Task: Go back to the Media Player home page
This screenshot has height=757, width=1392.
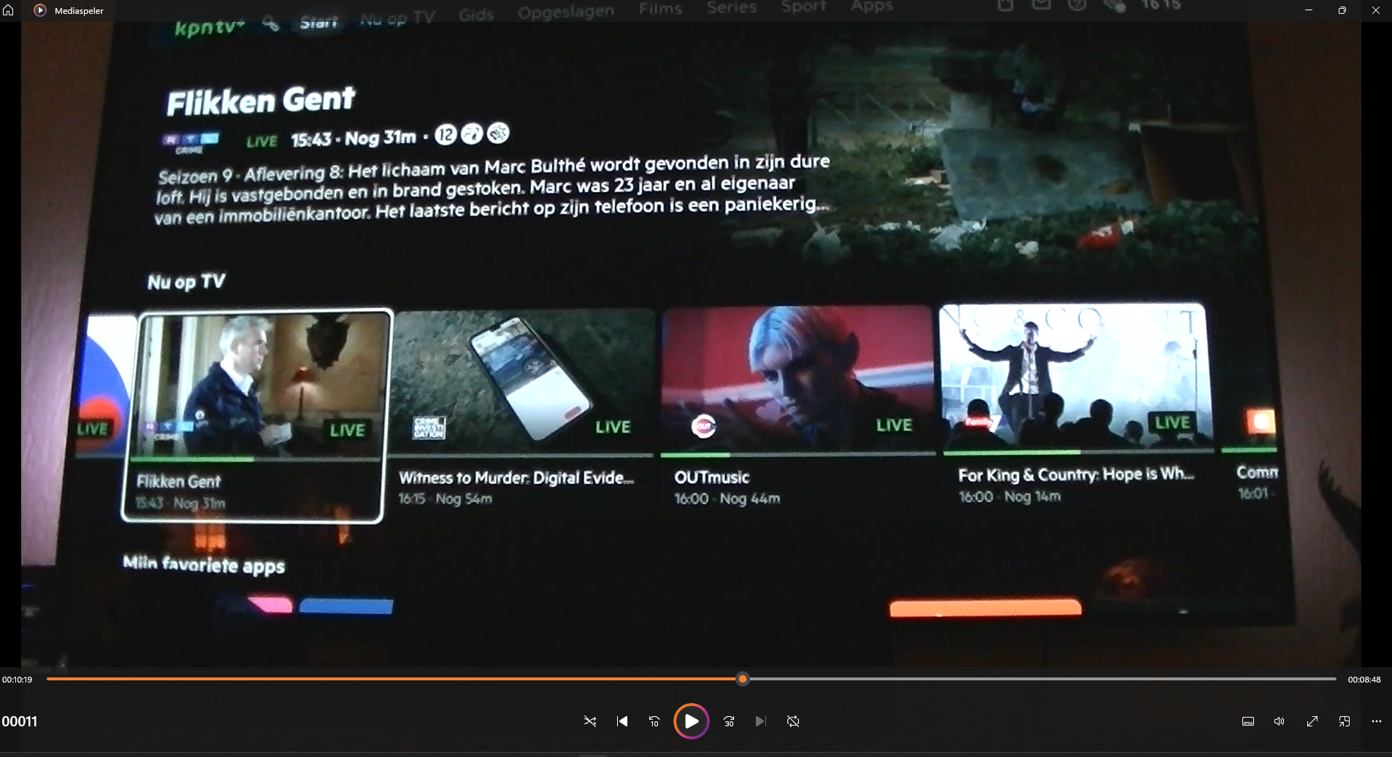Action: [x=9, y=10]
